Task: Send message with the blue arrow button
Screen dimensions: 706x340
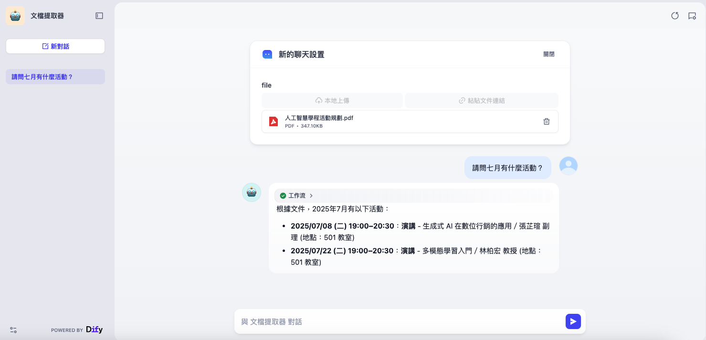Action: (x=573, y=321)
